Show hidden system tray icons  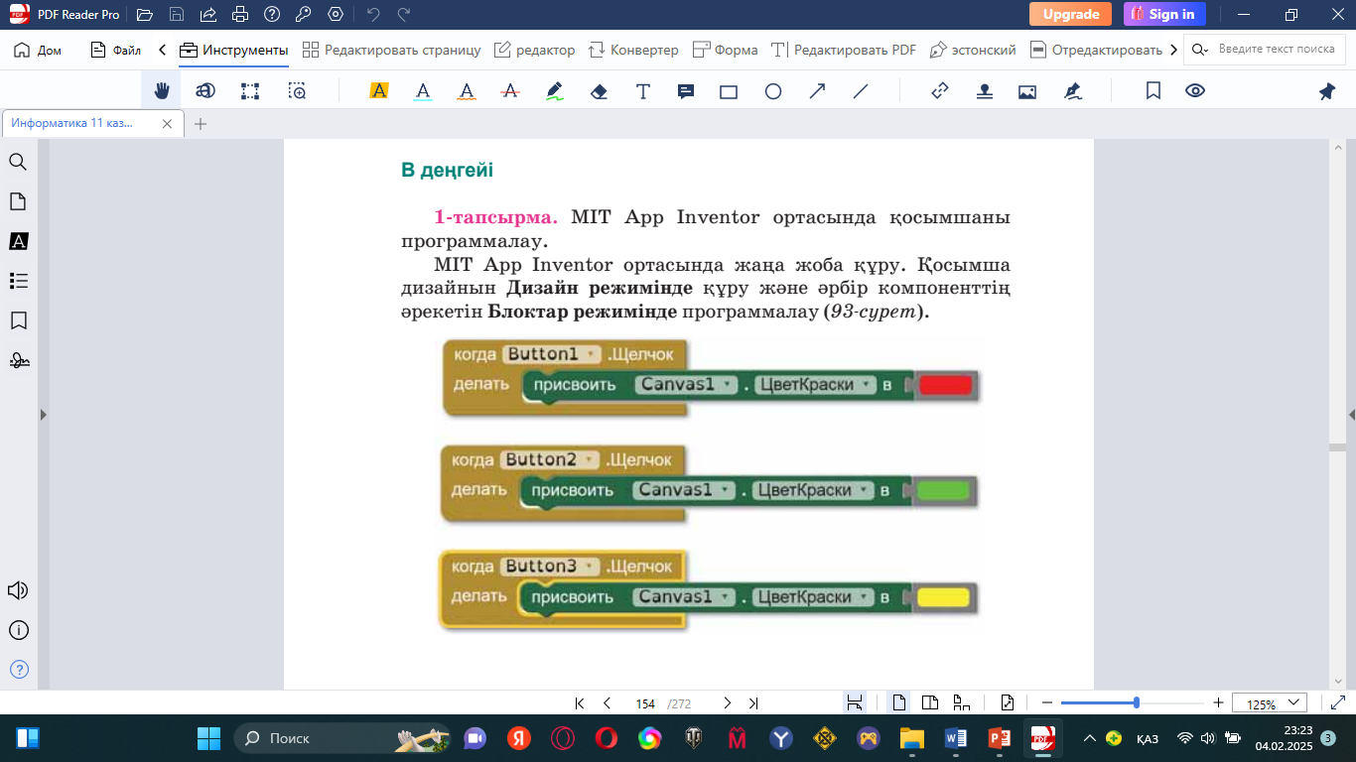click(x=1089, y=738)
